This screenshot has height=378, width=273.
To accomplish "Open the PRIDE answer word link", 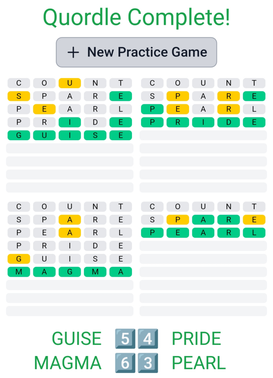I will click(x=196, y=338).
